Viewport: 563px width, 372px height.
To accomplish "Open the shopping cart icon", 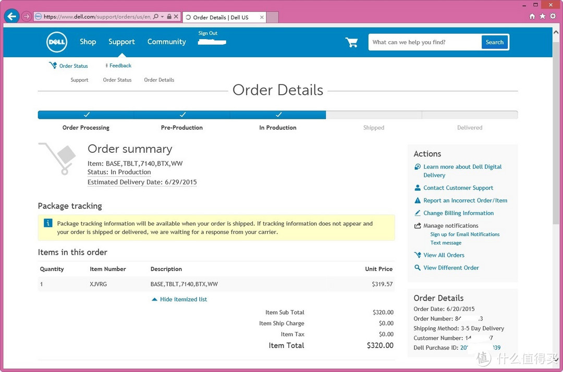I will coord(352,42).
